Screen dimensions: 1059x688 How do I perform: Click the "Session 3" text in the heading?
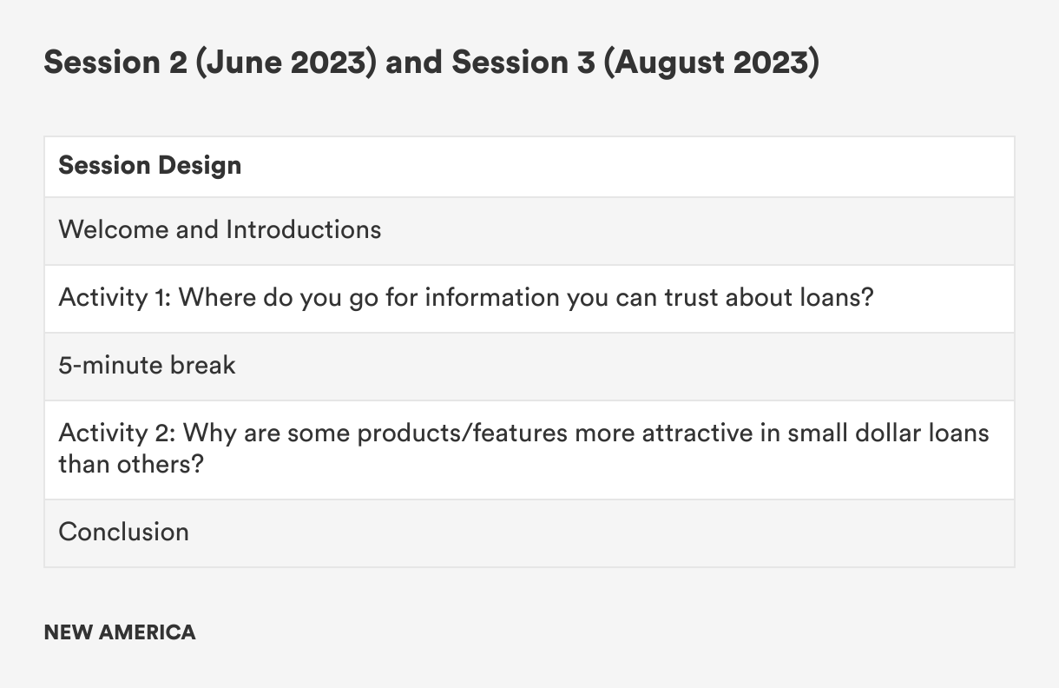tap(523, 63)
